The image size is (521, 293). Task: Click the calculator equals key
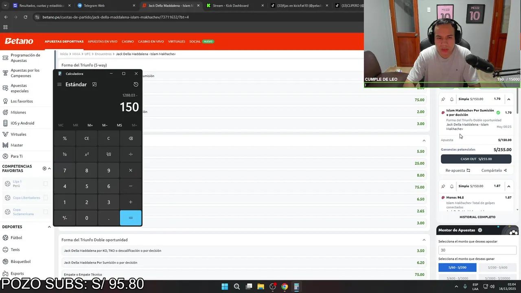131,218
